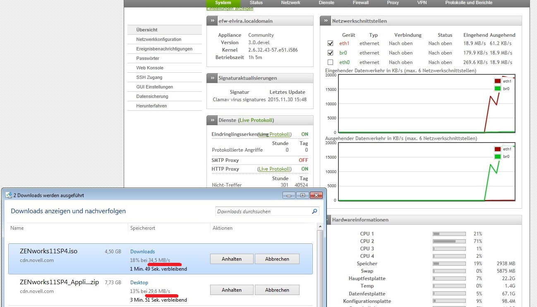Click eth1 red legend swatch in incoming chart

pos(497,81)
